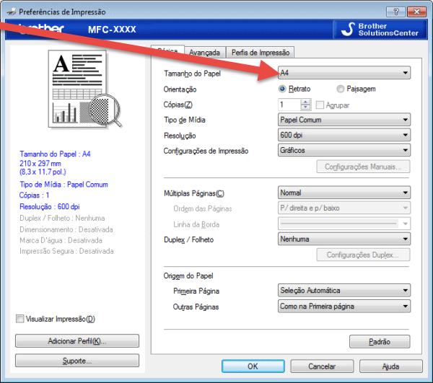
Task: Switch to the Avançada tab
Action: tap(204, 52)
